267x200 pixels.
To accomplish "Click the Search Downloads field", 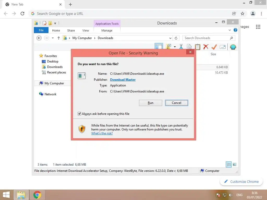I will pos(209,38).
